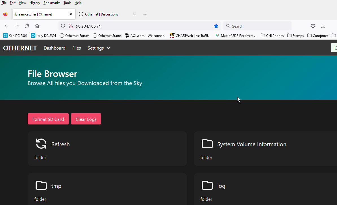
Task: Toggle the bookmark star for this page
Action: [x=216, y=26]
